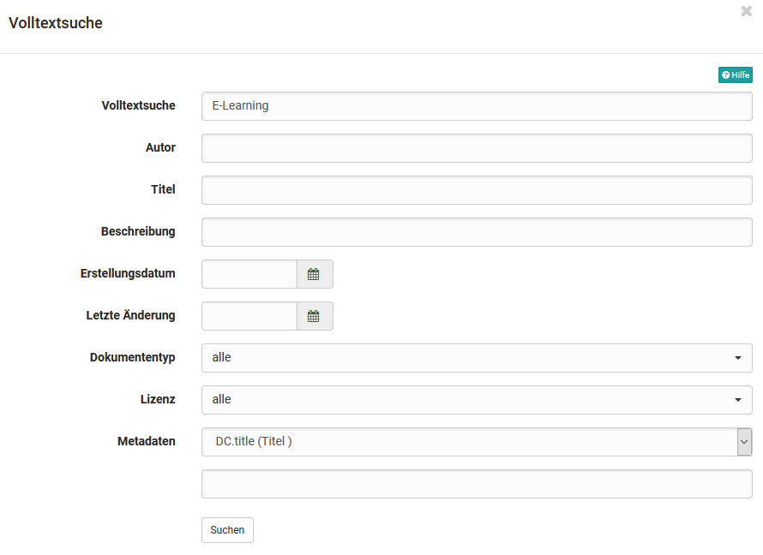Expand the Lizenz dropdown
The image size is (763, 555).
[x=476, y=400]
